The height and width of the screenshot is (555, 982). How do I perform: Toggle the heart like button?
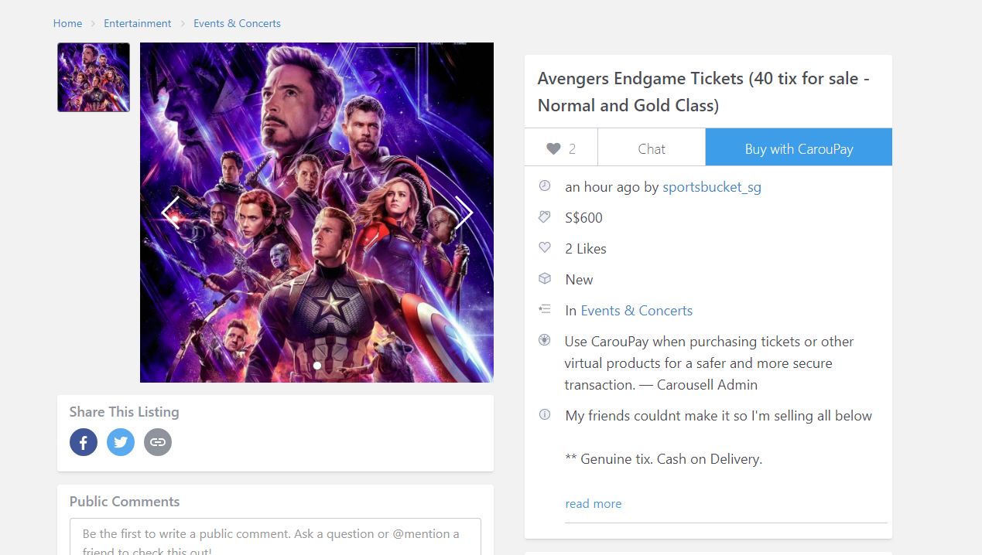(x=561, y=148)
